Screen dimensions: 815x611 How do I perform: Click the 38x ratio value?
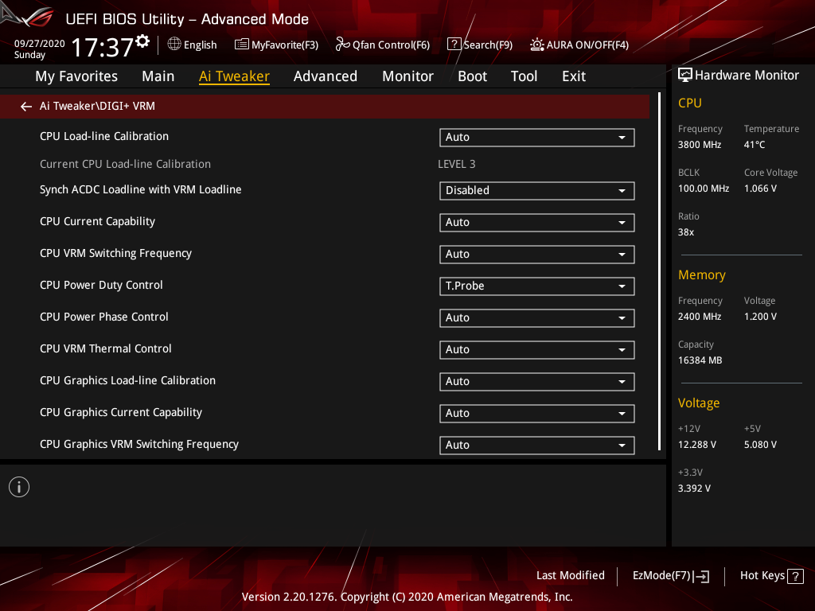pyautogui.click(x=685, y=232)
